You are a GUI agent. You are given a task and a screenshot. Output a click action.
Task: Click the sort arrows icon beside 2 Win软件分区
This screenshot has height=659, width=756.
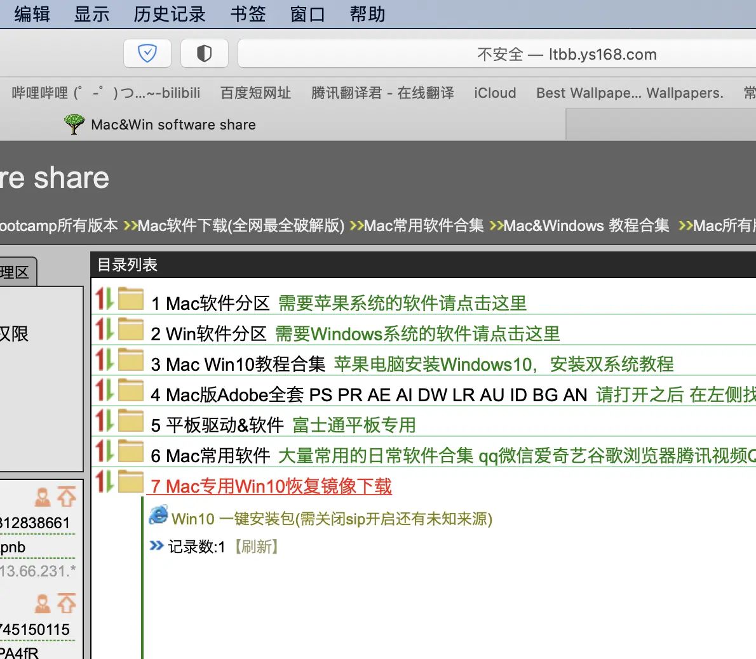[104, 329]
